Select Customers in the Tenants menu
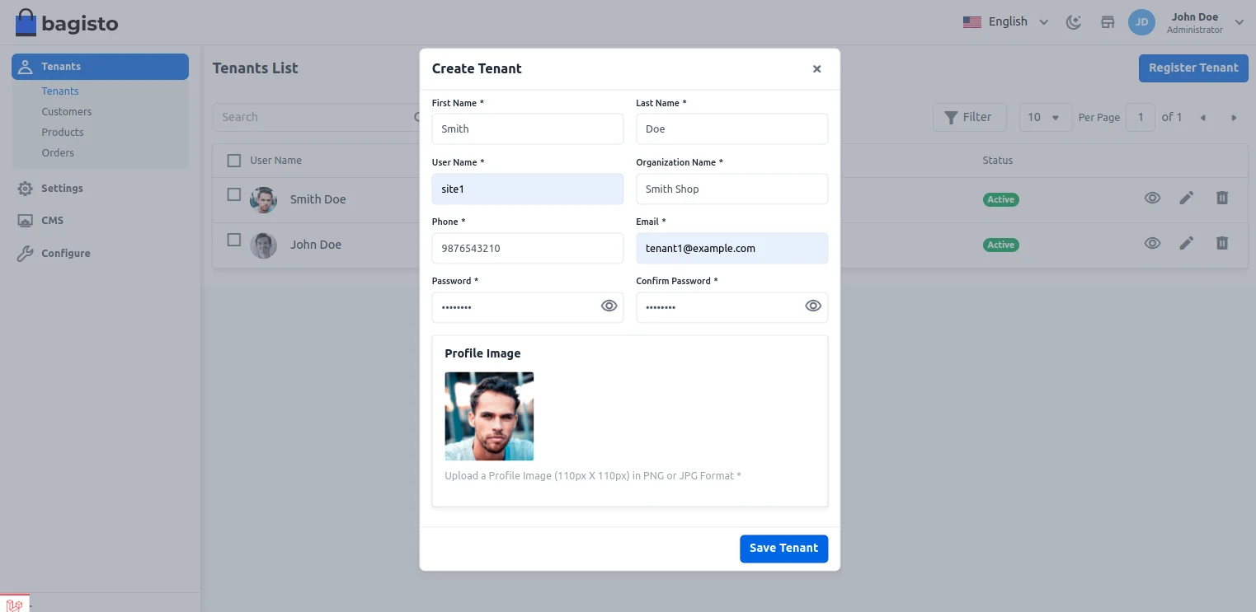 tap(66, 111)
